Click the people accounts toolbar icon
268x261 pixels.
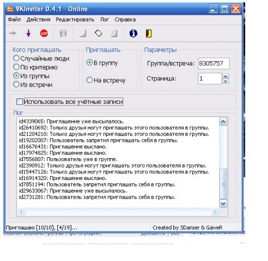click(63, 33)
